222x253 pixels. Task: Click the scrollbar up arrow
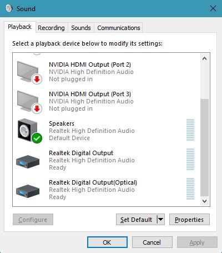(205, 58)
